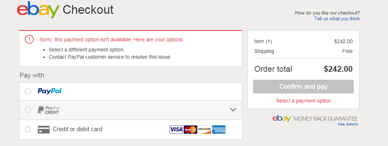
Task: Click the eBay Money Back Guarantee logo
Action: [315, 118]
